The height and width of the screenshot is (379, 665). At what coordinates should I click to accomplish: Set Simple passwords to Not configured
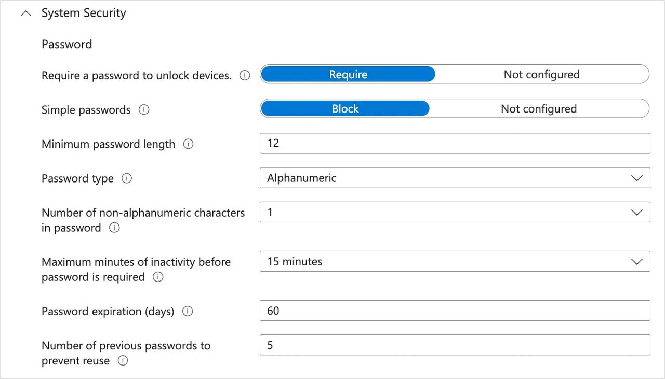[x=538, y=109]
